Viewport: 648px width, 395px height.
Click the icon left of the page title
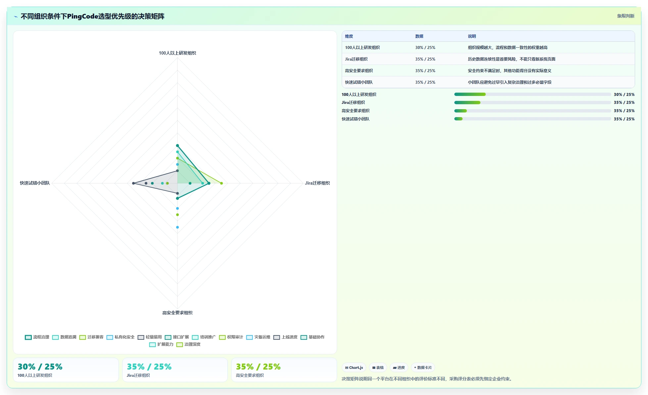coord(16,16)
